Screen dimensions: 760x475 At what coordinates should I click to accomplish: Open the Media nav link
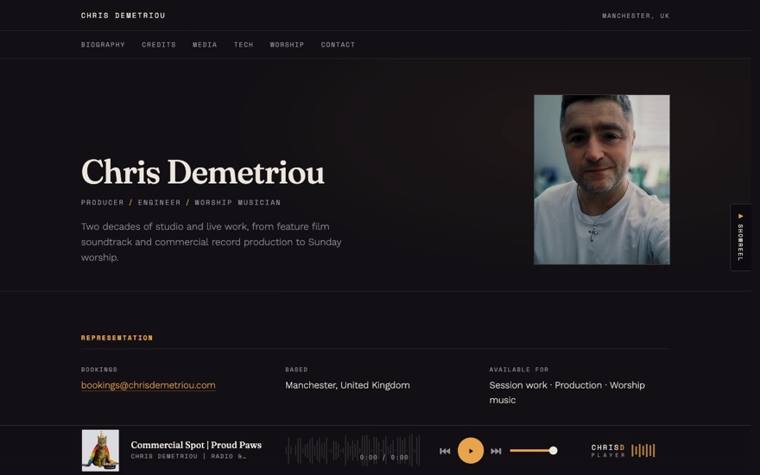click(205, 45)
